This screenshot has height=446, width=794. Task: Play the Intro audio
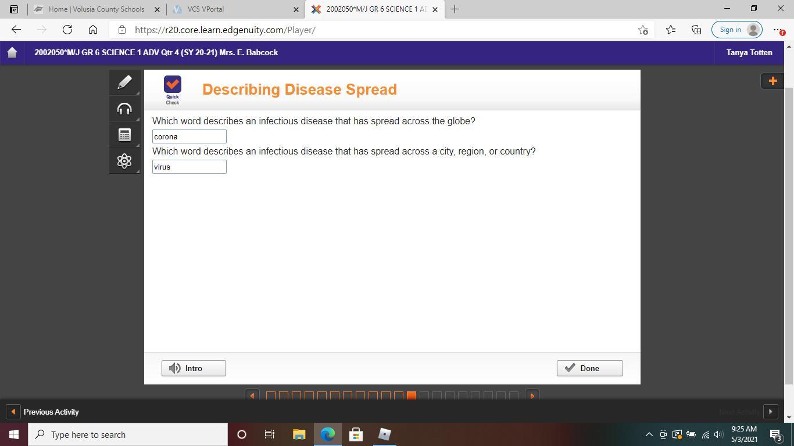pos(194,368)
